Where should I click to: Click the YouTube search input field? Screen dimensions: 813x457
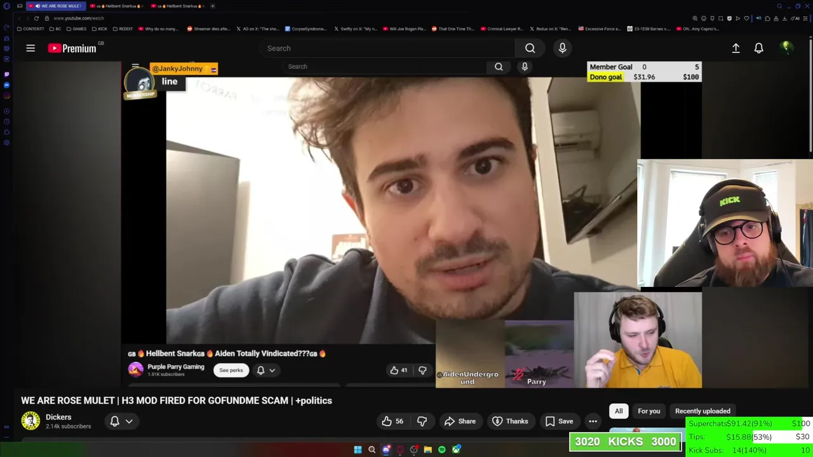coord(387,48)
